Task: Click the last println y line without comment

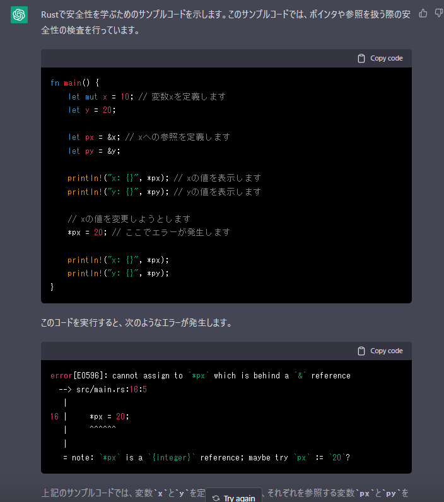Action: [x=118, y=274]
